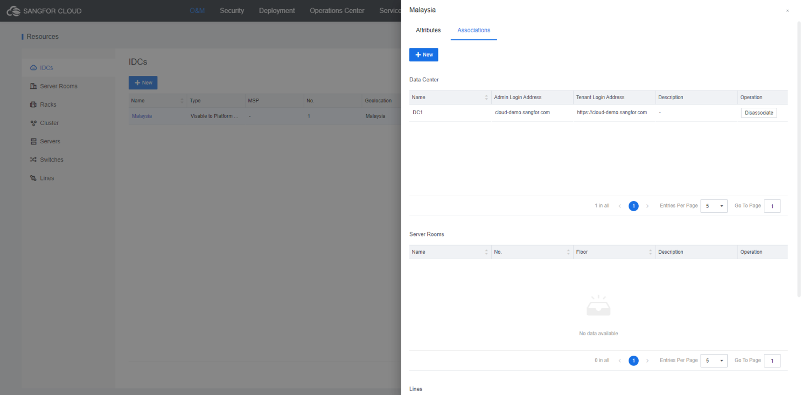
Task: Sort Data Center table by Name
Action: point(487,98)
